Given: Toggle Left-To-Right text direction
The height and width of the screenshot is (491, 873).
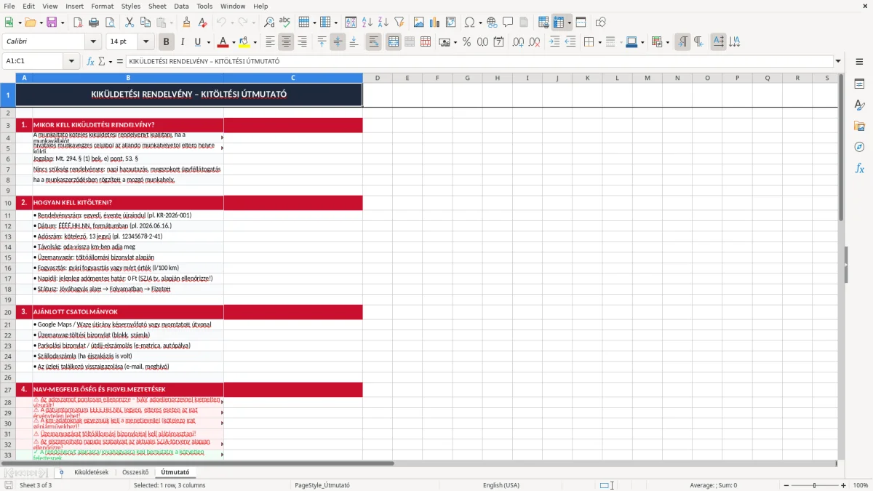Looking at the screenshot, I should 682,42.
